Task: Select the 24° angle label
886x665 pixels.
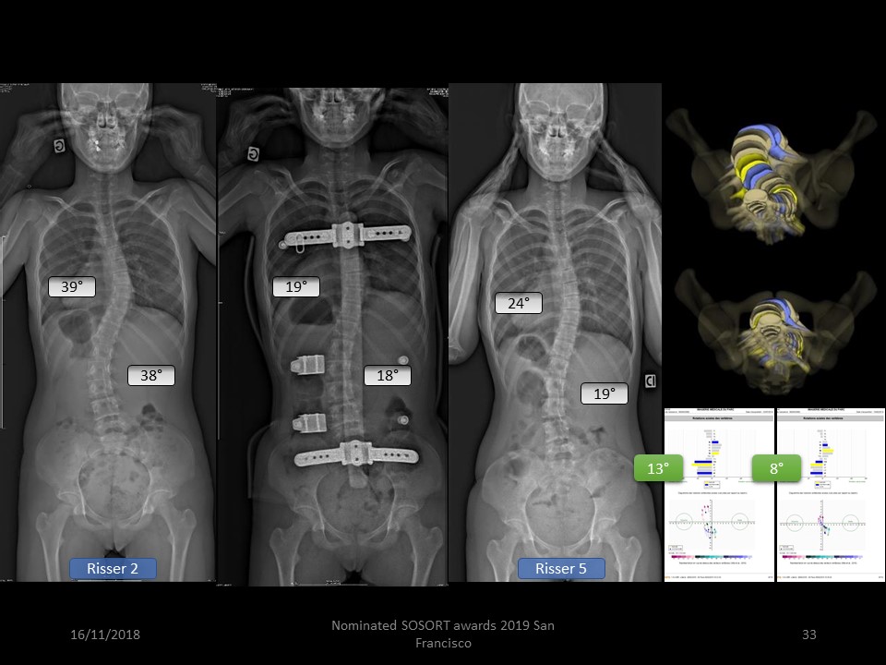Action: click(518, 303)
